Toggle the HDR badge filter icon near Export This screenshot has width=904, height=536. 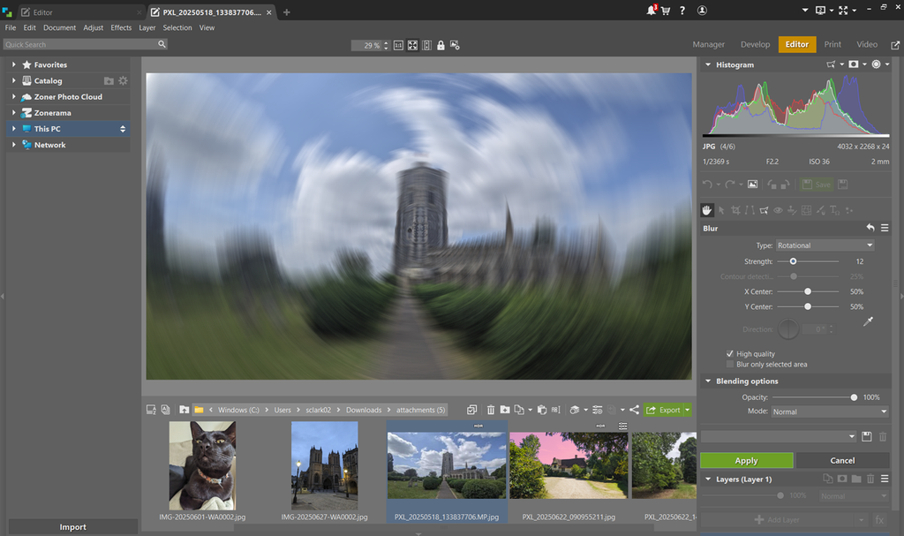point(613,409)
